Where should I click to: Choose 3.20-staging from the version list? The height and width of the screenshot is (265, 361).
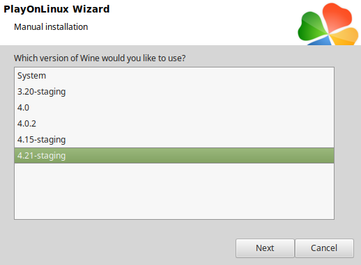[174, 92]
